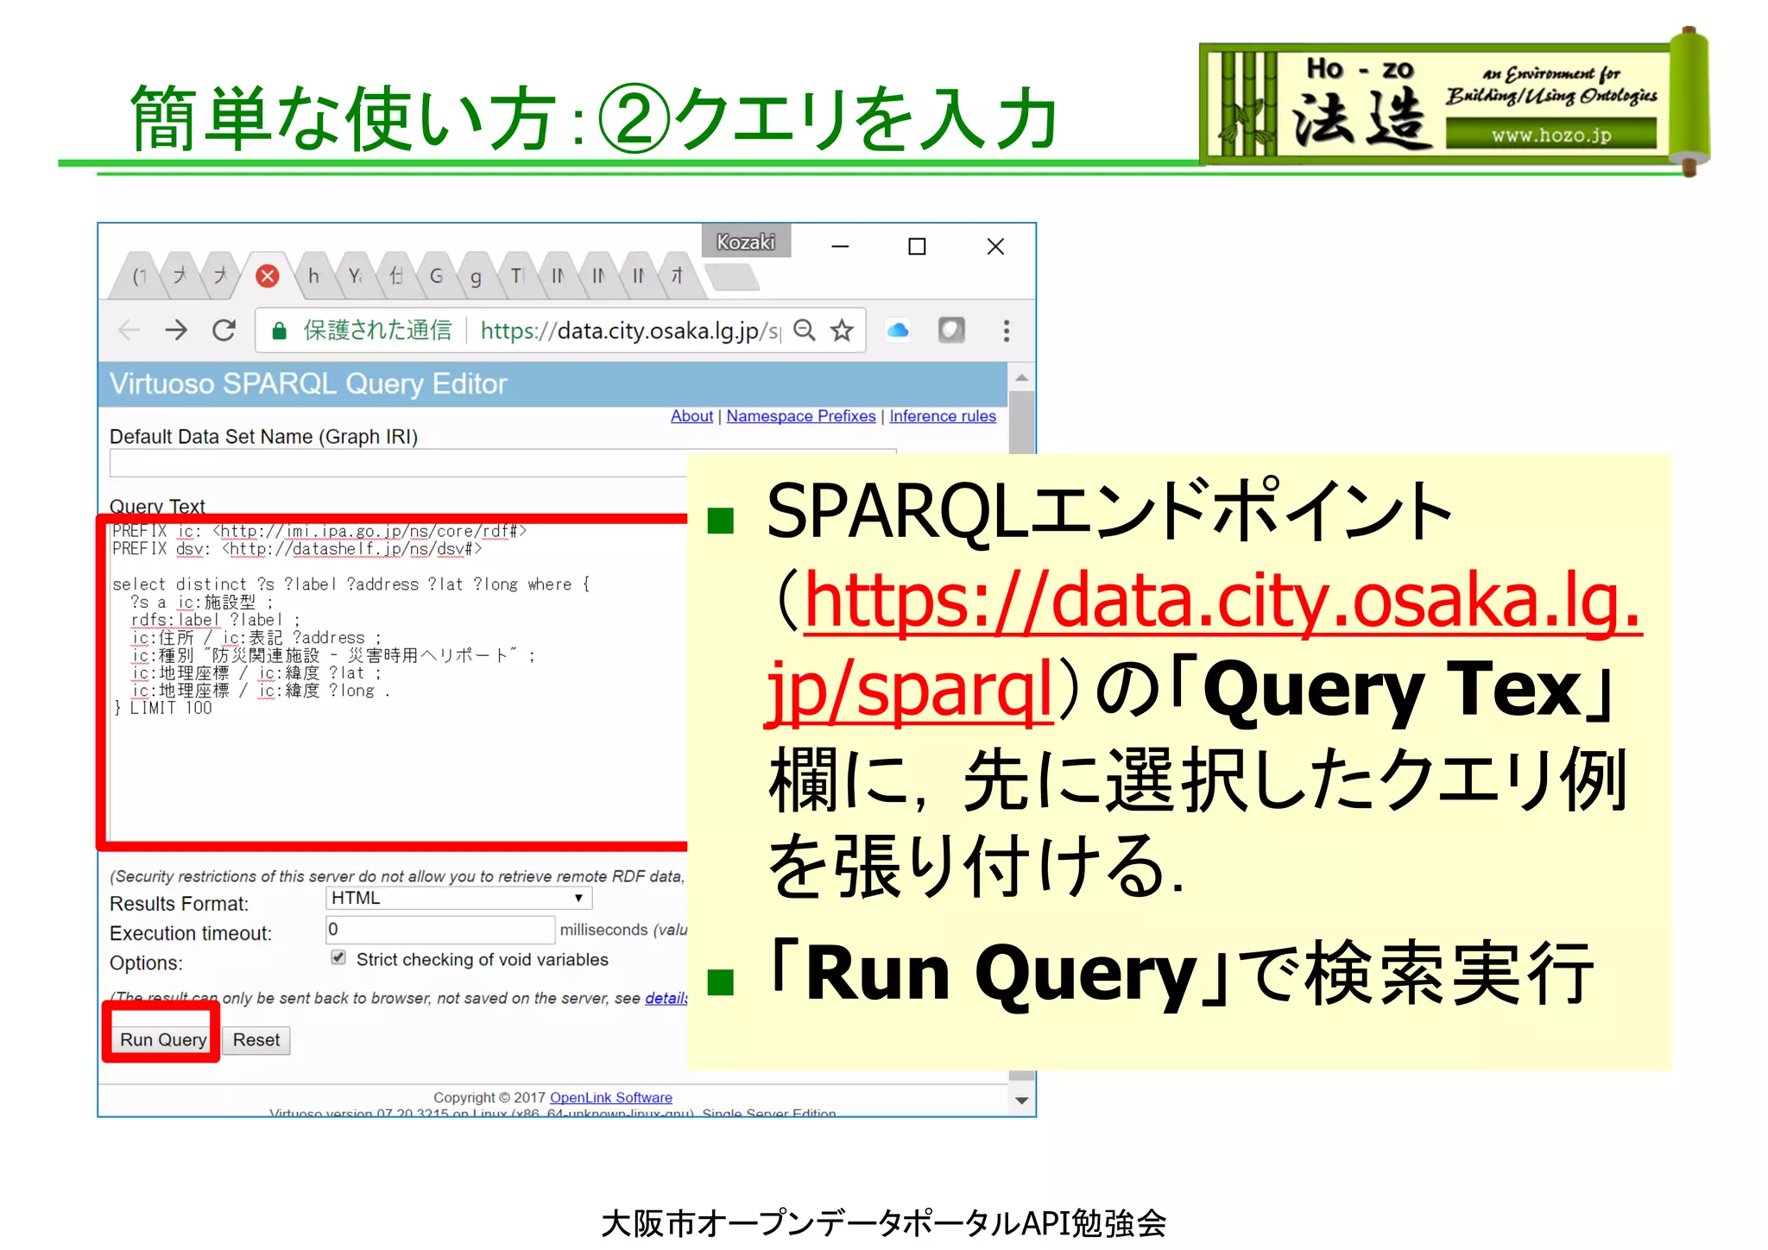Open the Results Format HTML dropdown
Screen dimensions: 1768x1250
tap(458, 899)
